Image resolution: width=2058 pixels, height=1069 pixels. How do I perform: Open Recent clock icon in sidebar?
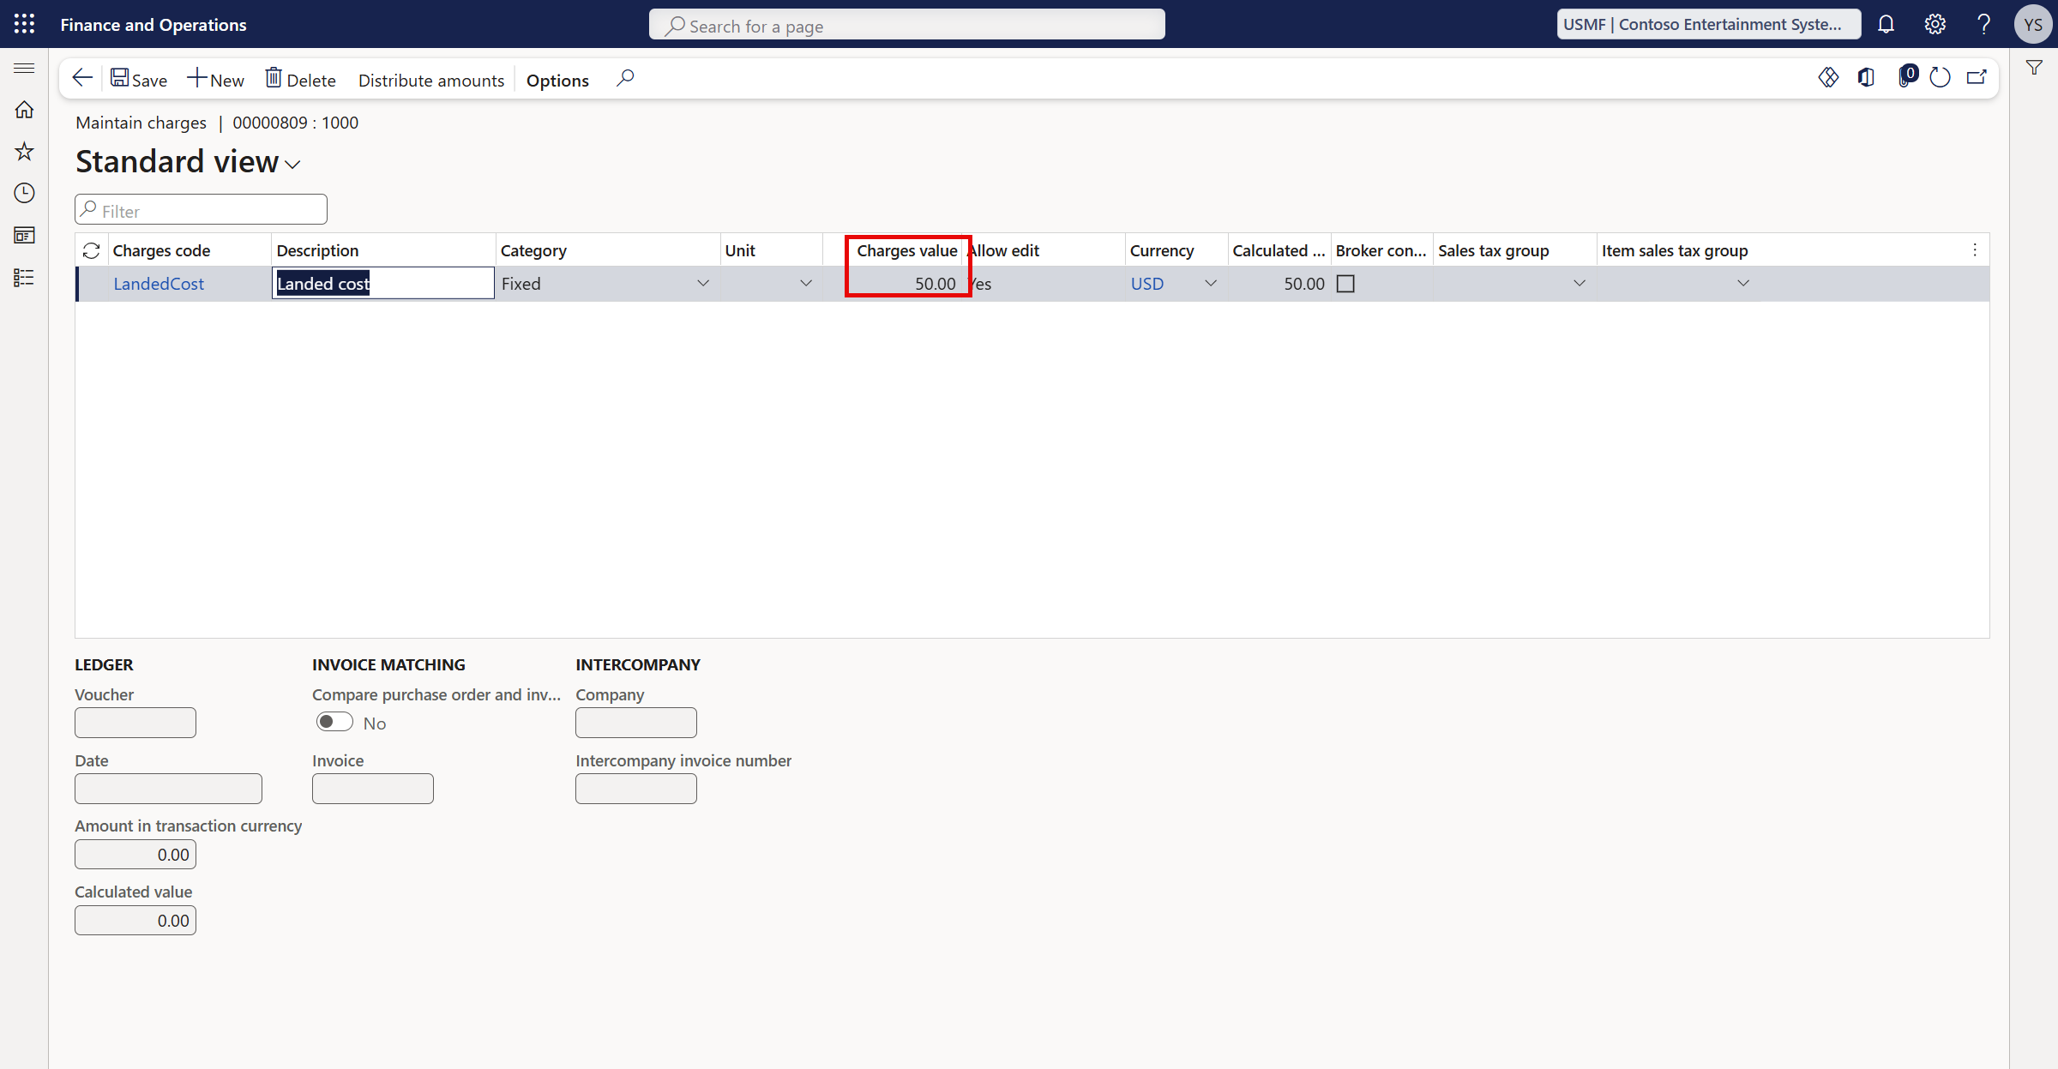click(x=24, y=193)
